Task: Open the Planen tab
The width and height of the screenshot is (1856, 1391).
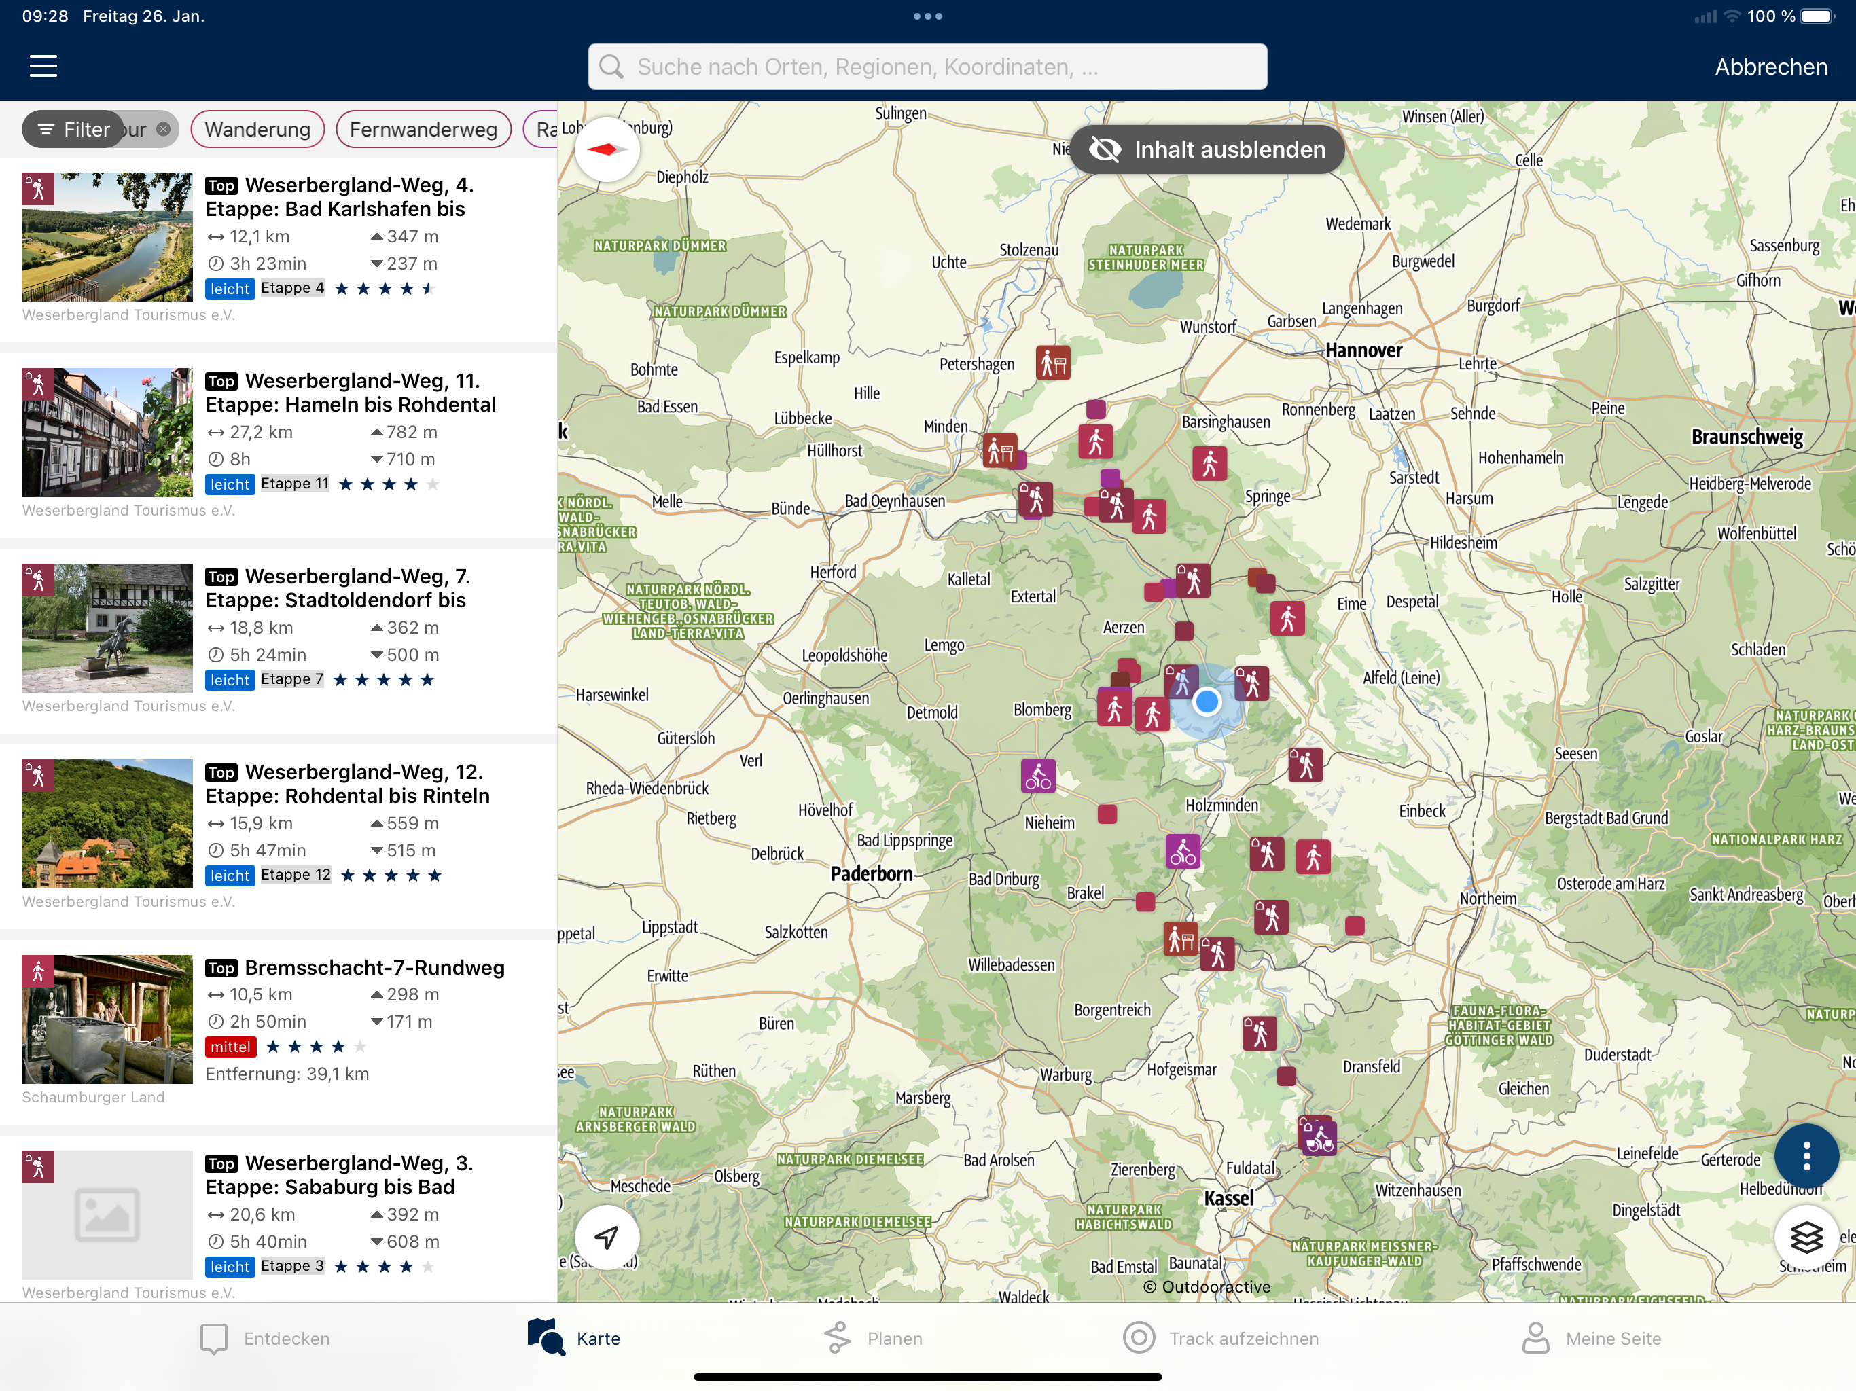Action: point(872,1339)
